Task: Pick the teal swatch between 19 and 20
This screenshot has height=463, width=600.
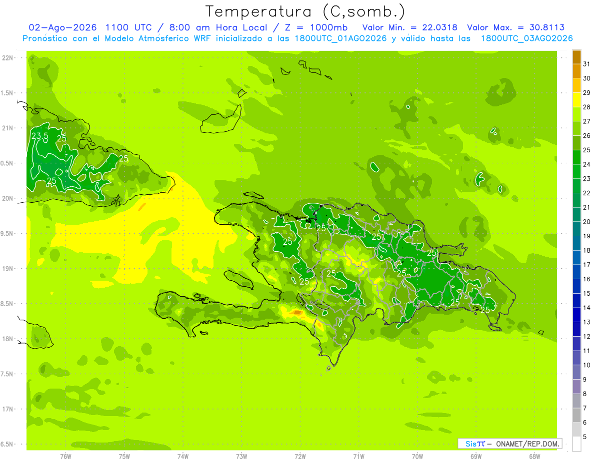Action: 576,229
